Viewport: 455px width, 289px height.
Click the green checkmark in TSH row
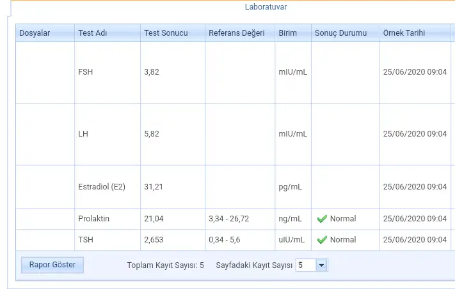coord(322,240)
